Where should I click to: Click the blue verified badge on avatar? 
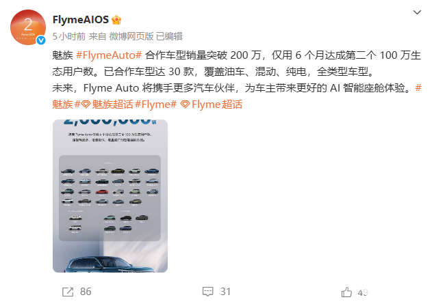[x=41, y=40]
